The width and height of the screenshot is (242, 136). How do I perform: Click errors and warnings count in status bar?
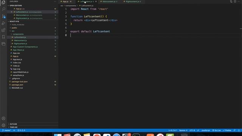(x=21, y=130)
